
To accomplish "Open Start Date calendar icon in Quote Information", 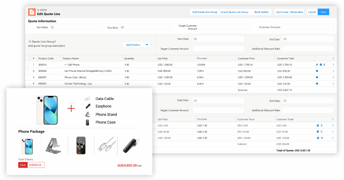I will pos(52,27).
